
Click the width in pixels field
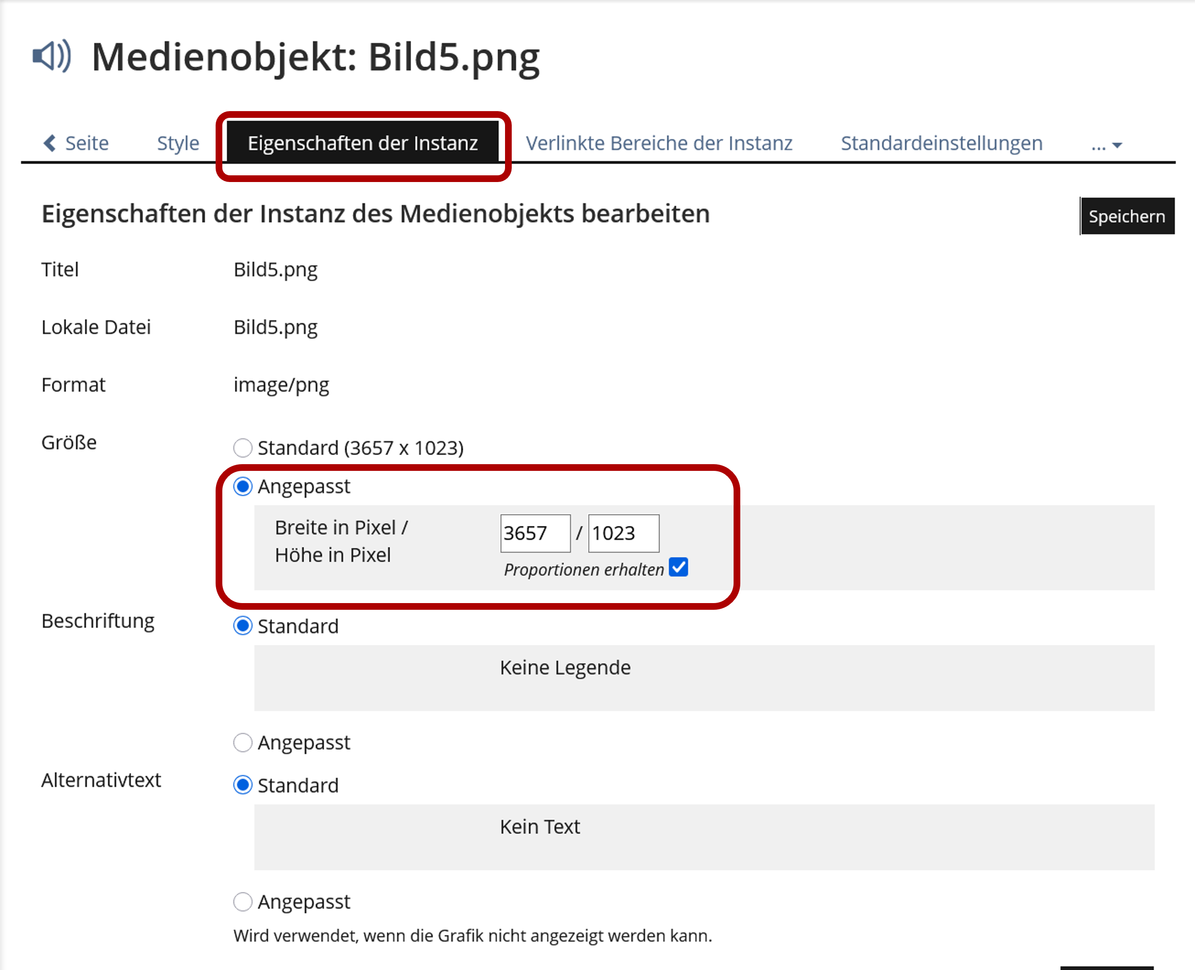tap(535, 533)
